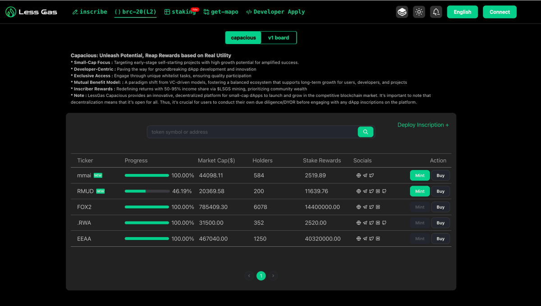
Task: Click the Market Cap($) column header
Action: coord(216,160)
